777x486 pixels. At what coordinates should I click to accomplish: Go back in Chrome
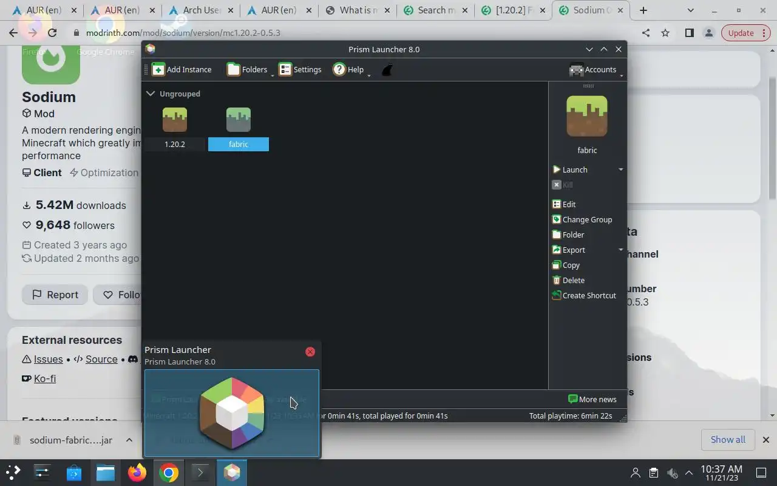click(13, 33)
